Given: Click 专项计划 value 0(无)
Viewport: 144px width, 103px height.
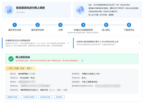Looking at the screenshot, I should coord(84,78).
